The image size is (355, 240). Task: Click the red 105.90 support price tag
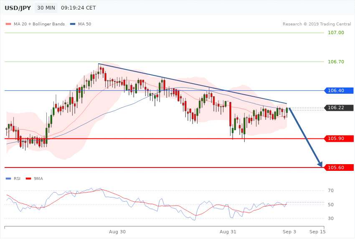[339, 138]
